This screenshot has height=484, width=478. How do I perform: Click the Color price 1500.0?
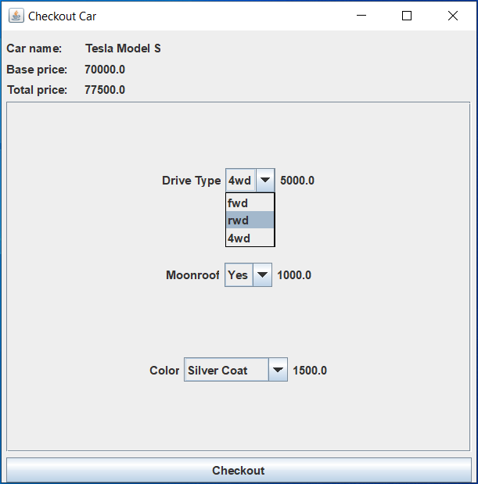[310, 371]
